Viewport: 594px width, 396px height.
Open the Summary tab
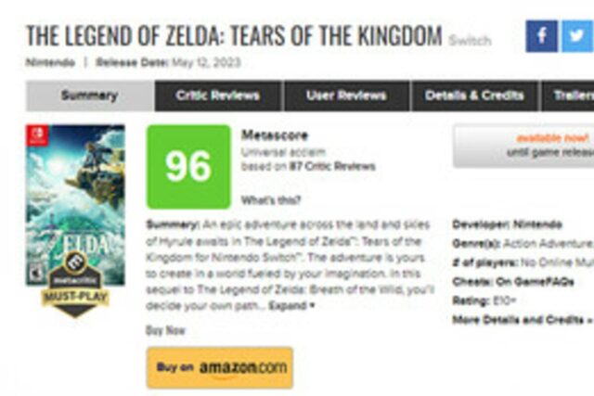click(x=89, y=96)
